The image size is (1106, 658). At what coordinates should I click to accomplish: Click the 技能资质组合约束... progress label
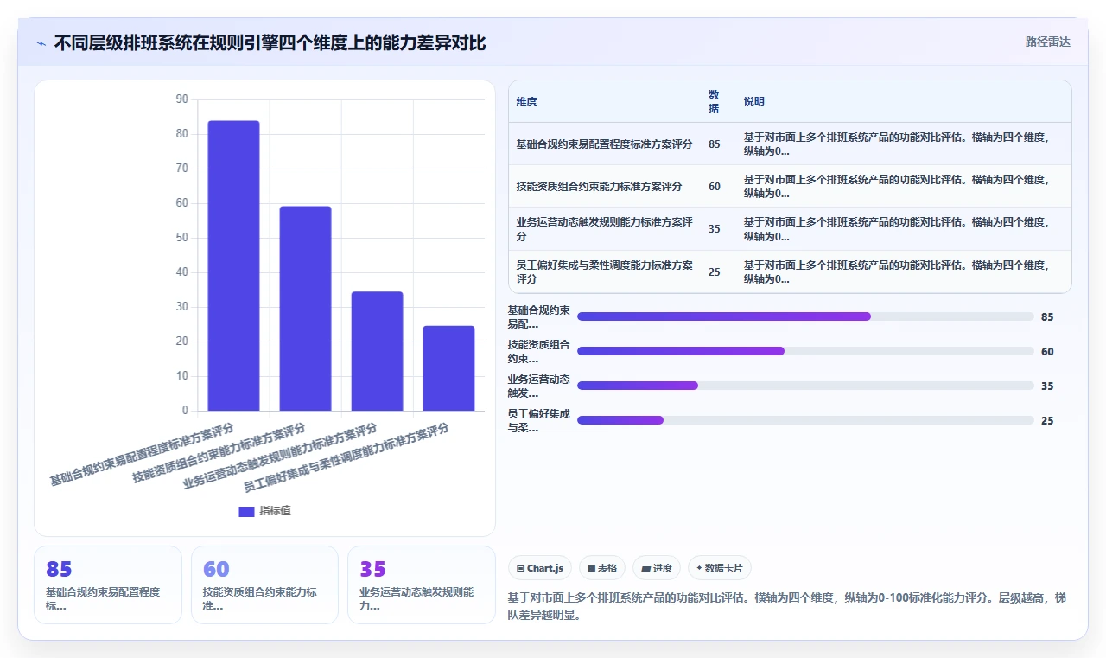point(538,351)
